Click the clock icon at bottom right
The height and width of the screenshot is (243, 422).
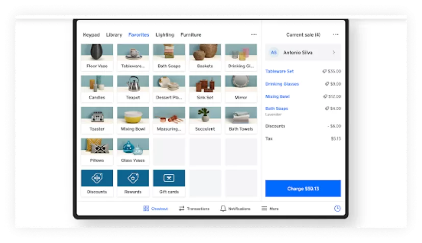click(337, 208)
